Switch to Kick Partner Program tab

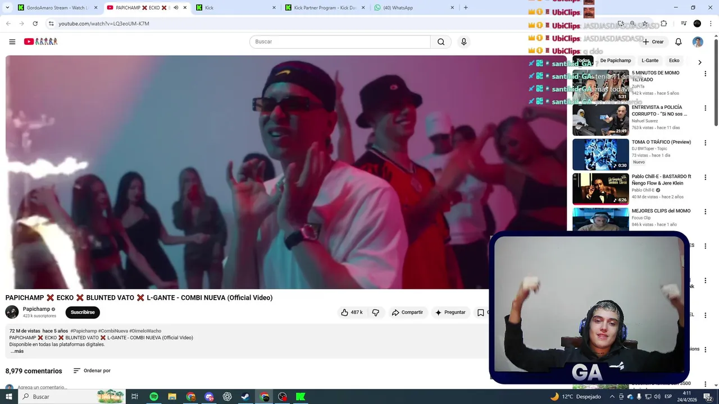(325, 8)
